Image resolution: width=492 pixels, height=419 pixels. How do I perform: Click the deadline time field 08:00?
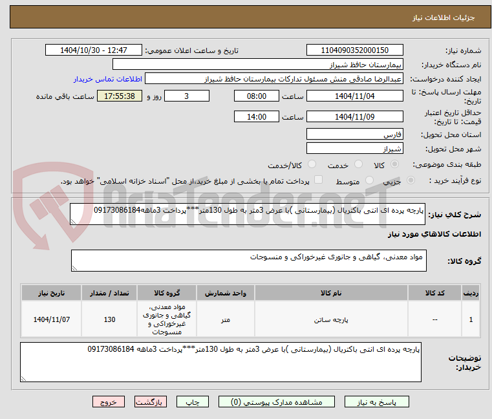(257, 96)
